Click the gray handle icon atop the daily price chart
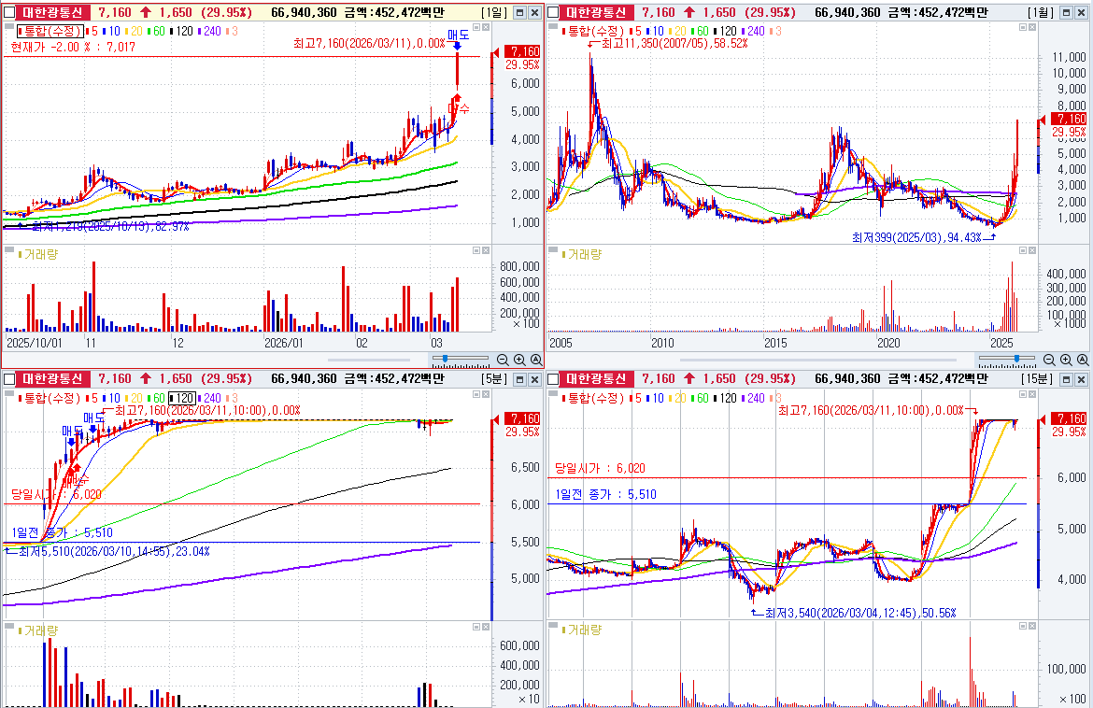This screenshot has width=1093, height=708. coord(9,26)
